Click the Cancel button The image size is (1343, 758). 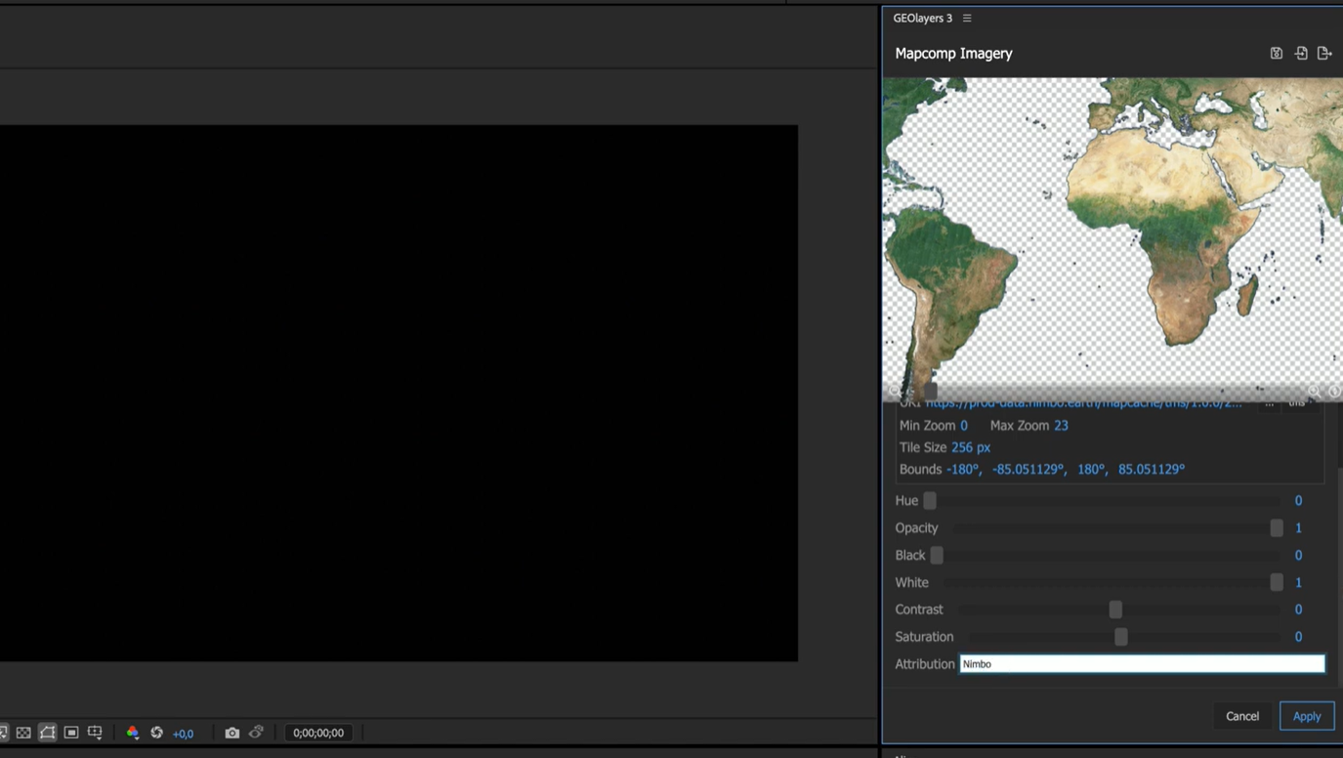[1242, 716]
